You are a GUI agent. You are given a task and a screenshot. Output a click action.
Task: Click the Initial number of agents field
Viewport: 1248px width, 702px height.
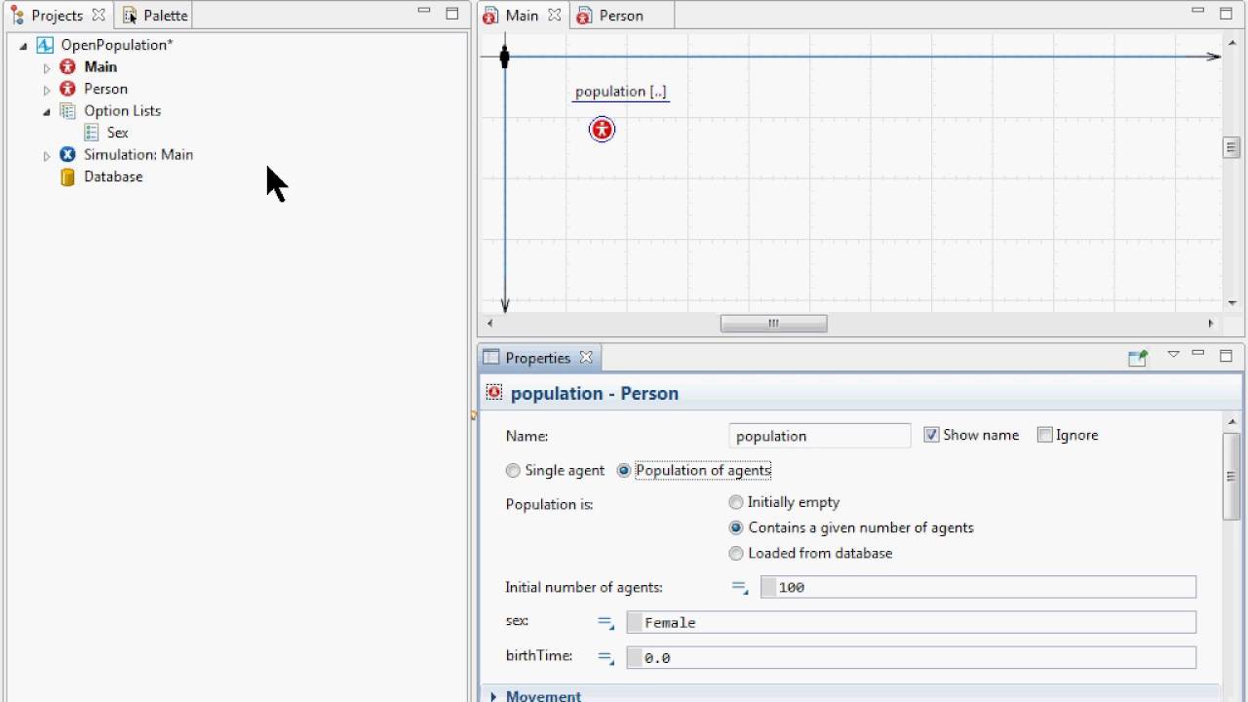(x=978, y=587)
